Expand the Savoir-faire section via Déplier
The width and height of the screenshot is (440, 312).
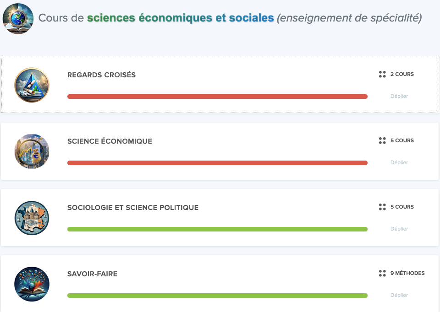pos(399,295)
